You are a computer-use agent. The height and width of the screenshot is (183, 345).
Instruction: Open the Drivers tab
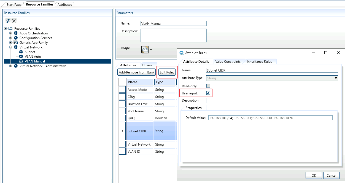(x=147, y=65)
